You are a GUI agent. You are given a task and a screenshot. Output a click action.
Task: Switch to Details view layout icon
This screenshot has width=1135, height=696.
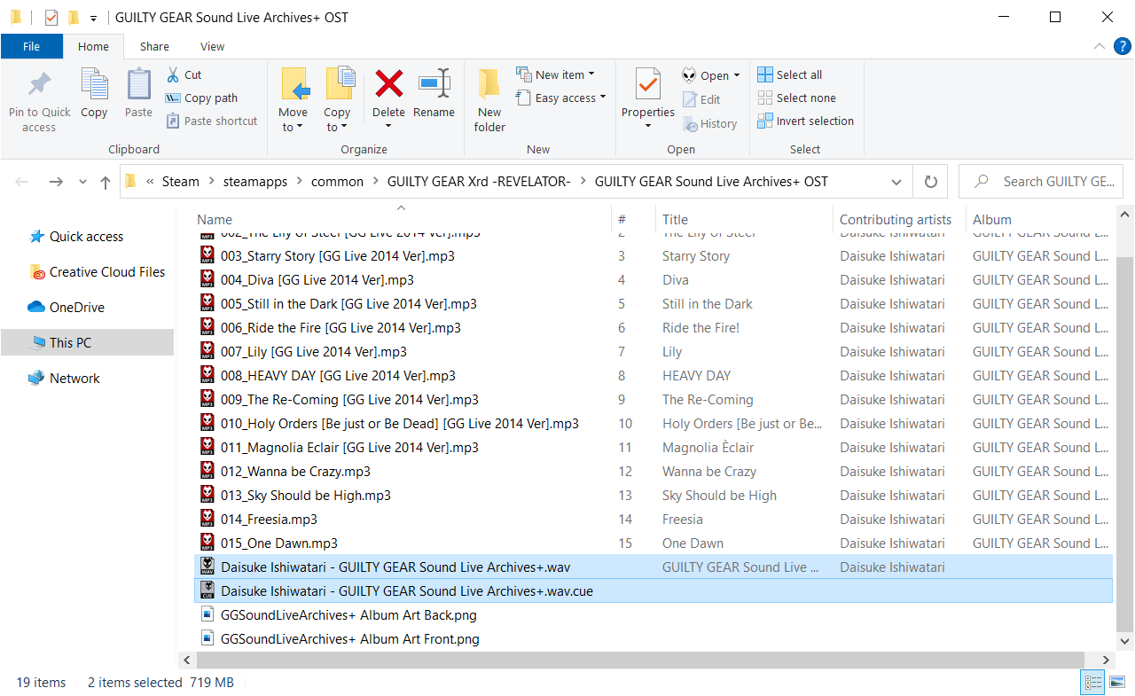click(1093, 683)
